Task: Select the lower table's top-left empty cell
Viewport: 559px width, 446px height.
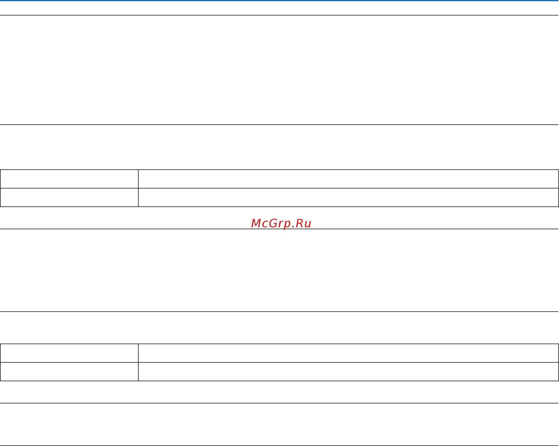Action: tap(69, 353)
